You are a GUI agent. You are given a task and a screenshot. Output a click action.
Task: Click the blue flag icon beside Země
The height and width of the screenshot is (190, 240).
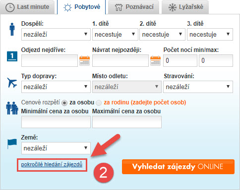pyautogui.click(x=12, y=144)
